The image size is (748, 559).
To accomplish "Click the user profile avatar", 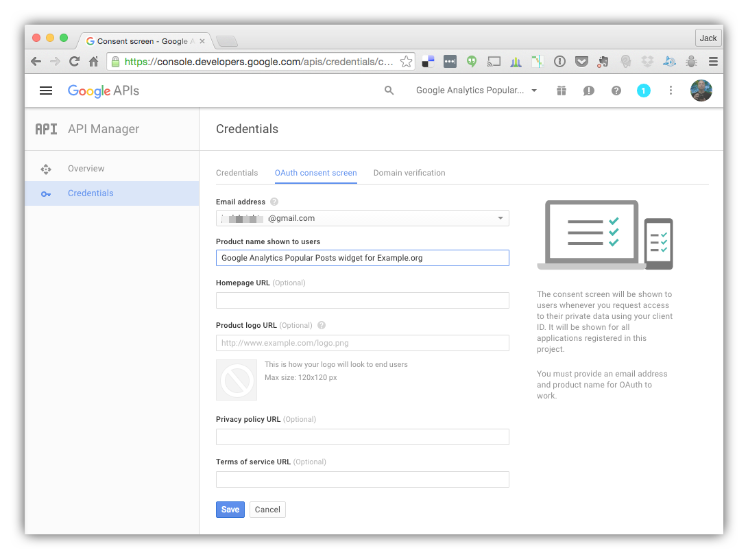I will 701,91.
